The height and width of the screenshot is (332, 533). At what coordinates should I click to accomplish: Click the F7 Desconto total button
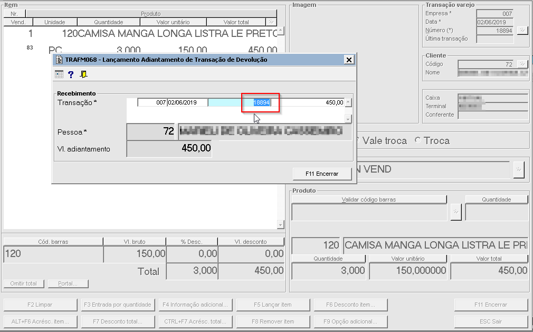[x=118, y=321]
